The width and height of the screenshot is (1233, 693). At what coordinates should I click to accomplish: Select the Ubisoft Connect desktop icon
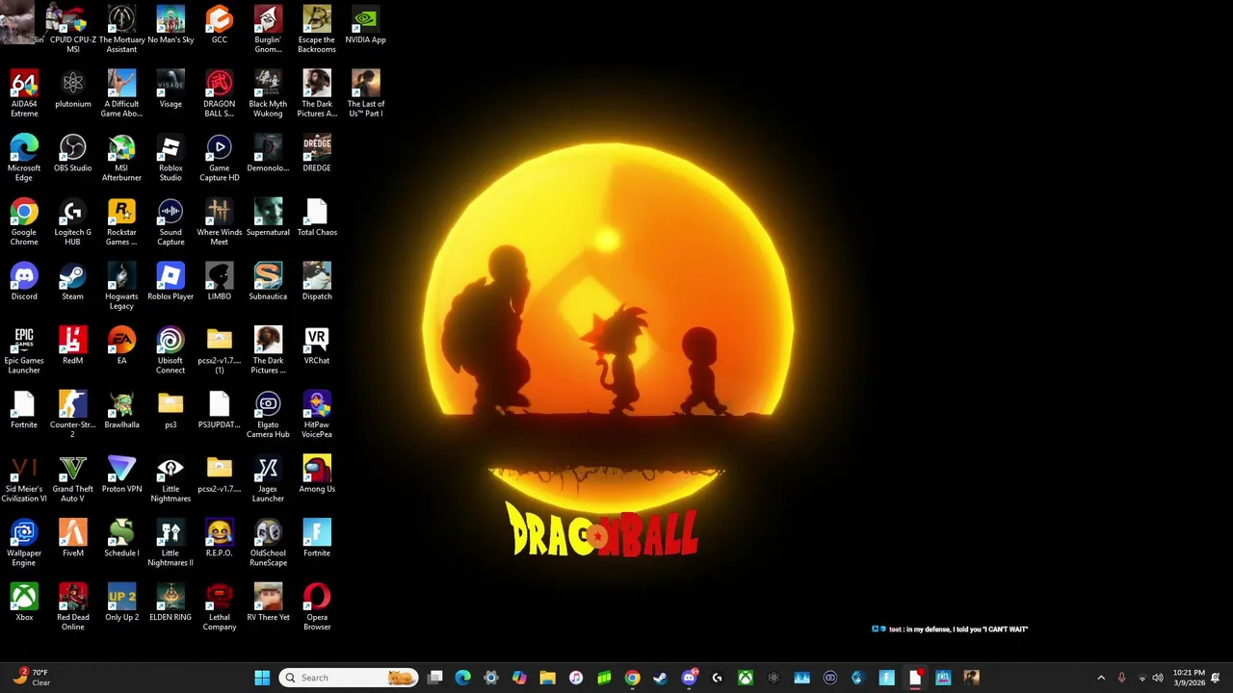click(171, 350)
